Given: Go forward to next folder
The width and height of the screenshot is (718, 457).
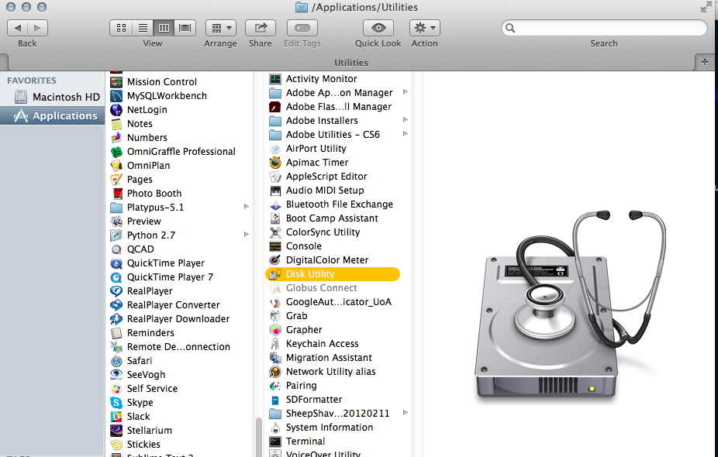Looking at the screenshot, I should click(37, 28).
